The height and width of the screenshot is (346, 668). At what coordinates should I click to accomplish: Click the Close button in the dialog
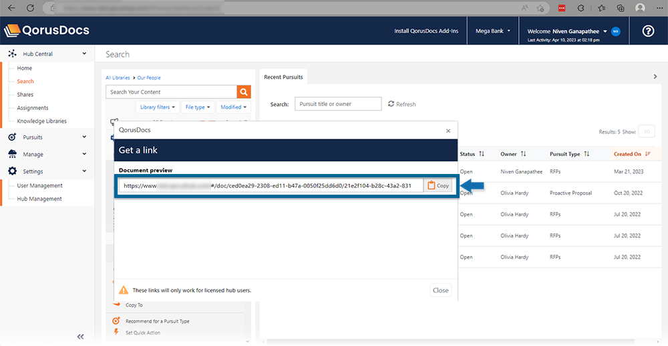click(x=440, y=290)
